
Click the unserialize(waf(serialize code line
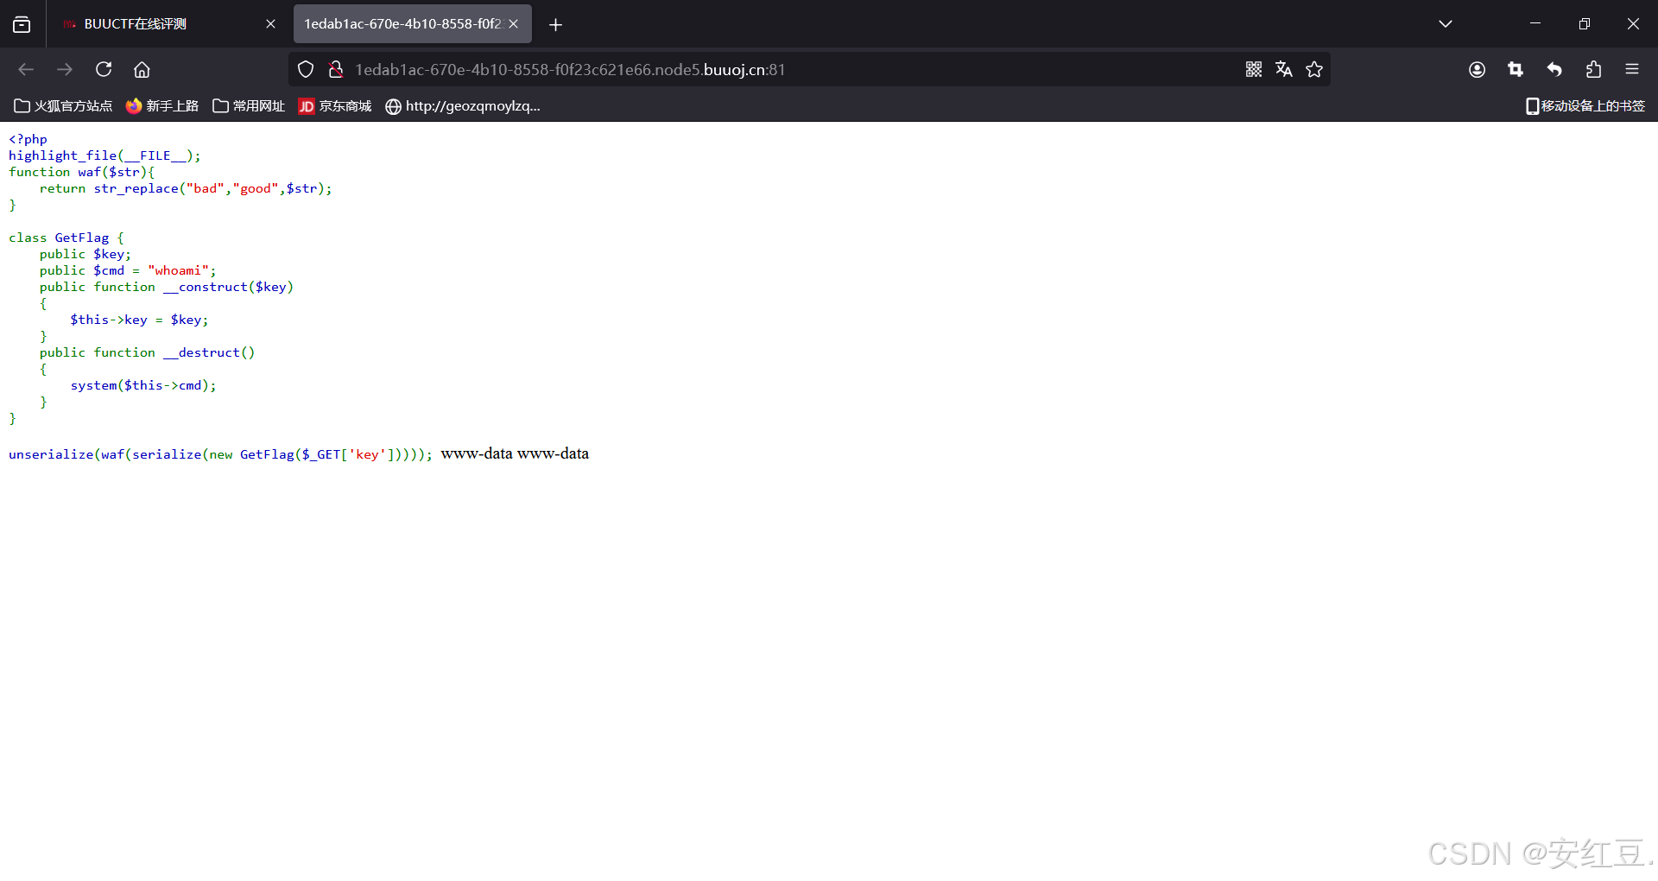pyautogui.click(x=220, y=454)
